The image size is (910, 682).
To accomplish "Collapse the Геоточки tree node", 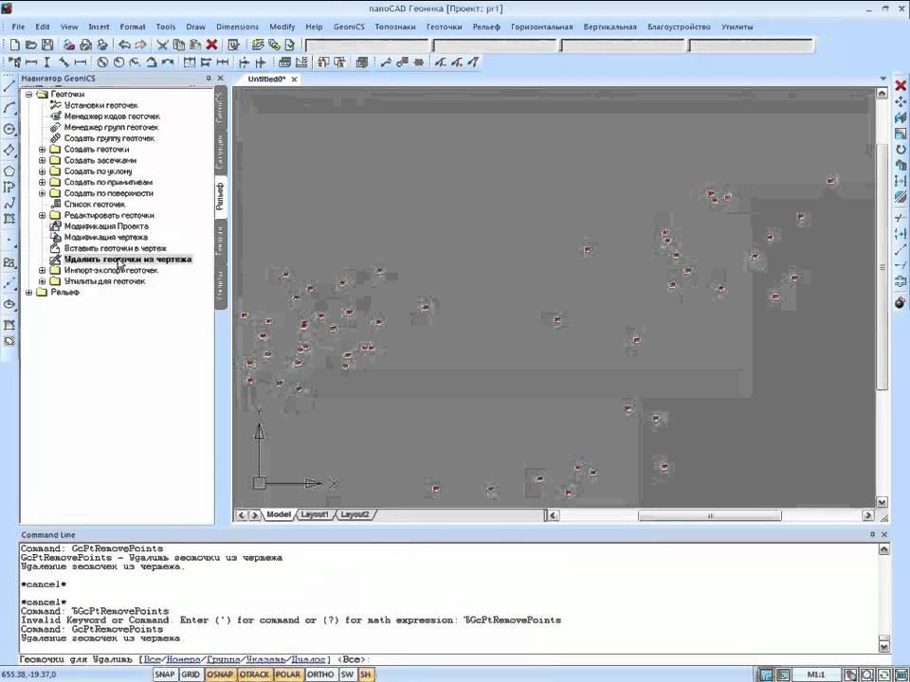I will coord(29,94).
